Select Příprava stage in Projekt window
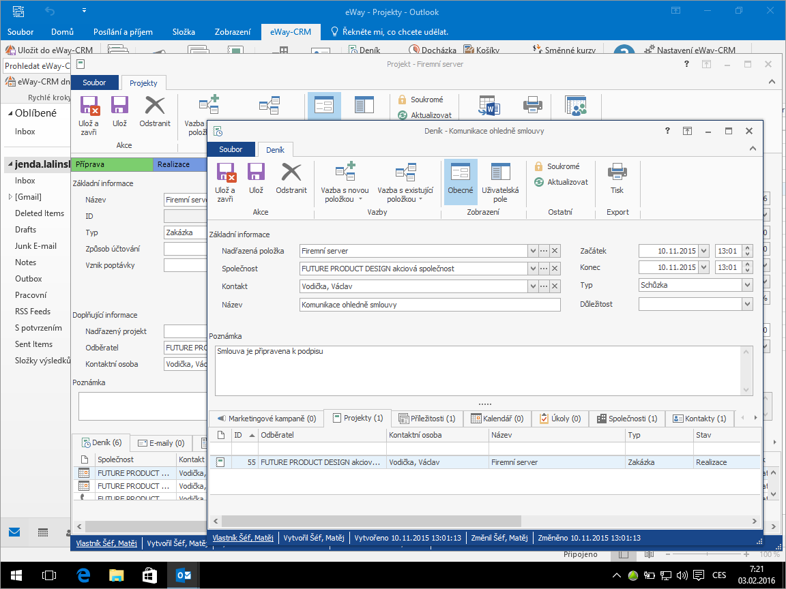This screenshot has width=786, height=589. (x=113, y=164)
